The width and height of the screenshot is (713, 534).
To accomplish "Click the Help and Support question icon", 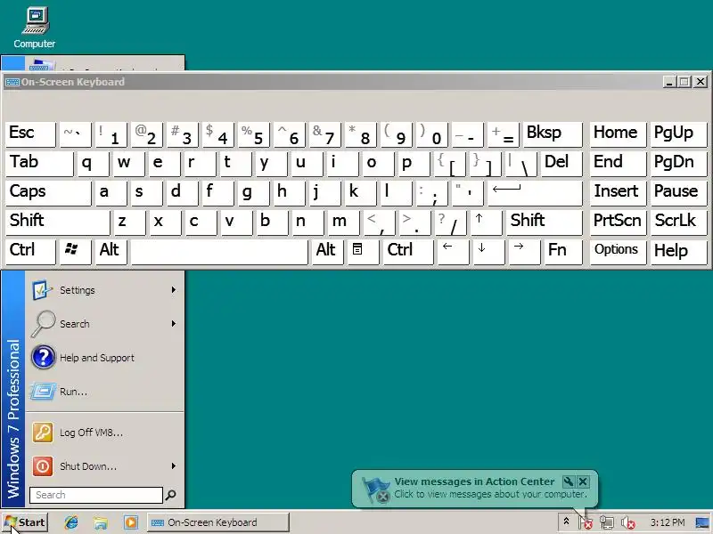I will 43,358.
